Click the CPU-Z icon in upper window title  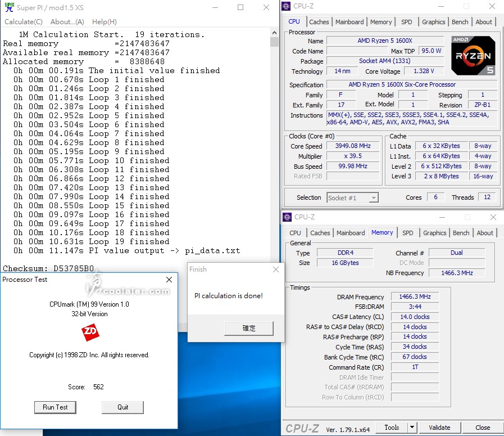[286, 6]
